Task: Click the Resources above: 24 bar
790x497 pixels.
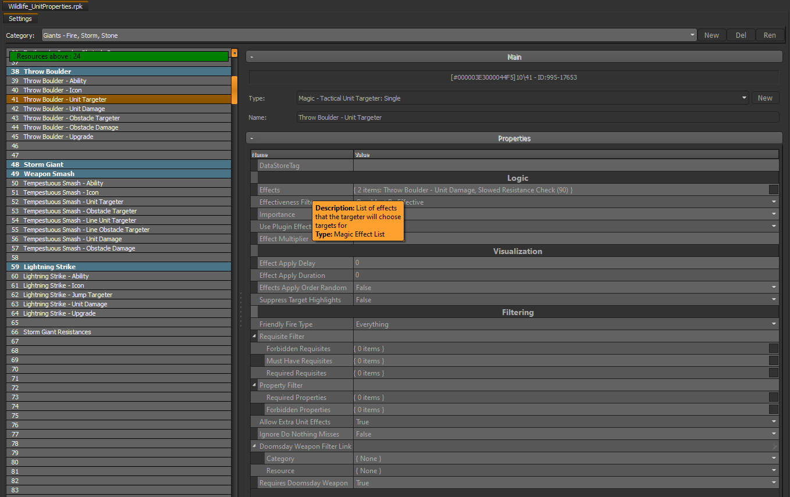Action: [119, 56]
